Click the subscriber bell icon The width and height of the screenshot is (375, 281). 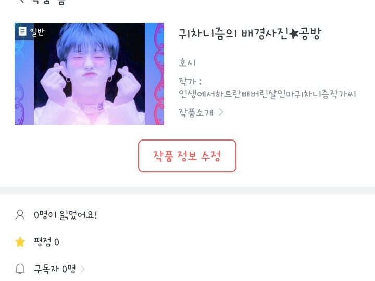[x=20, y=269]
